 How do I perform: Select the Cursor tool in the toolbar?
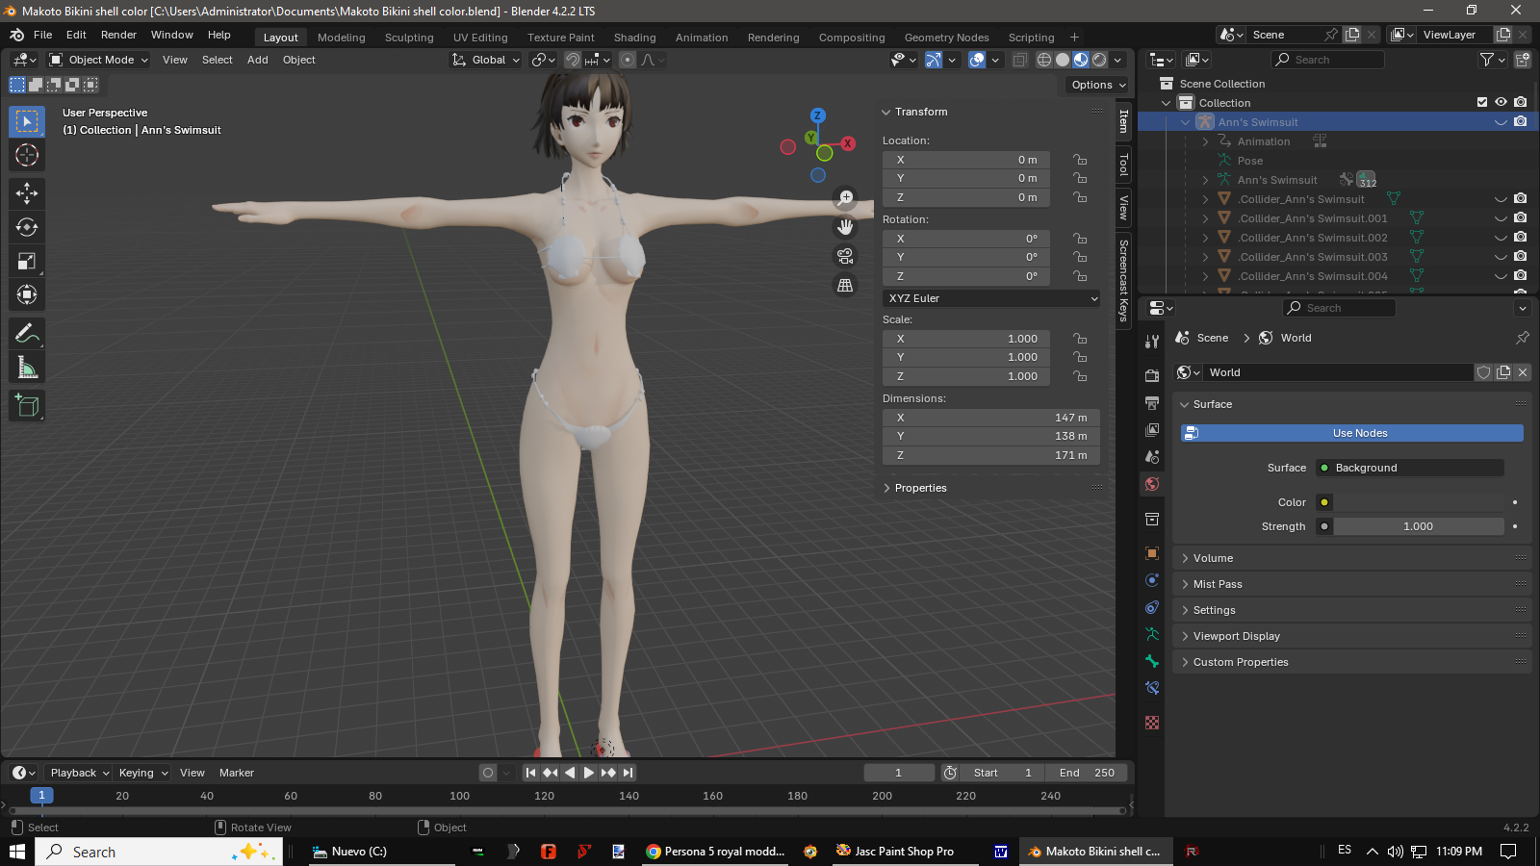pyautogui.click(x=27, y=155)
